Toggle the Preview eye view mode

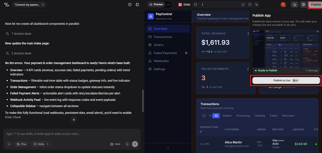(156, 5)
